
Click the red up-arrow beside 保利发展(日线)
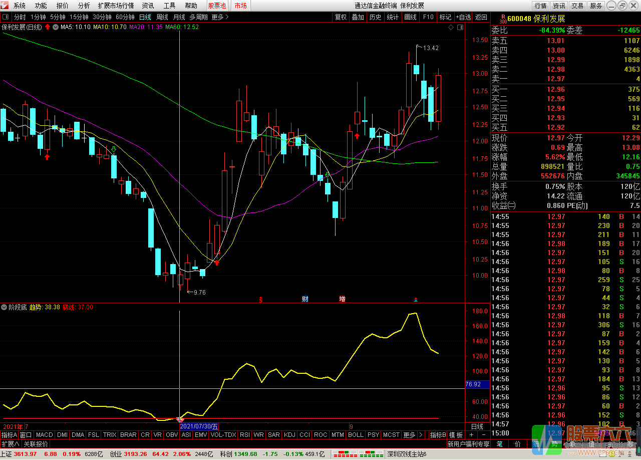coord(48,27)
